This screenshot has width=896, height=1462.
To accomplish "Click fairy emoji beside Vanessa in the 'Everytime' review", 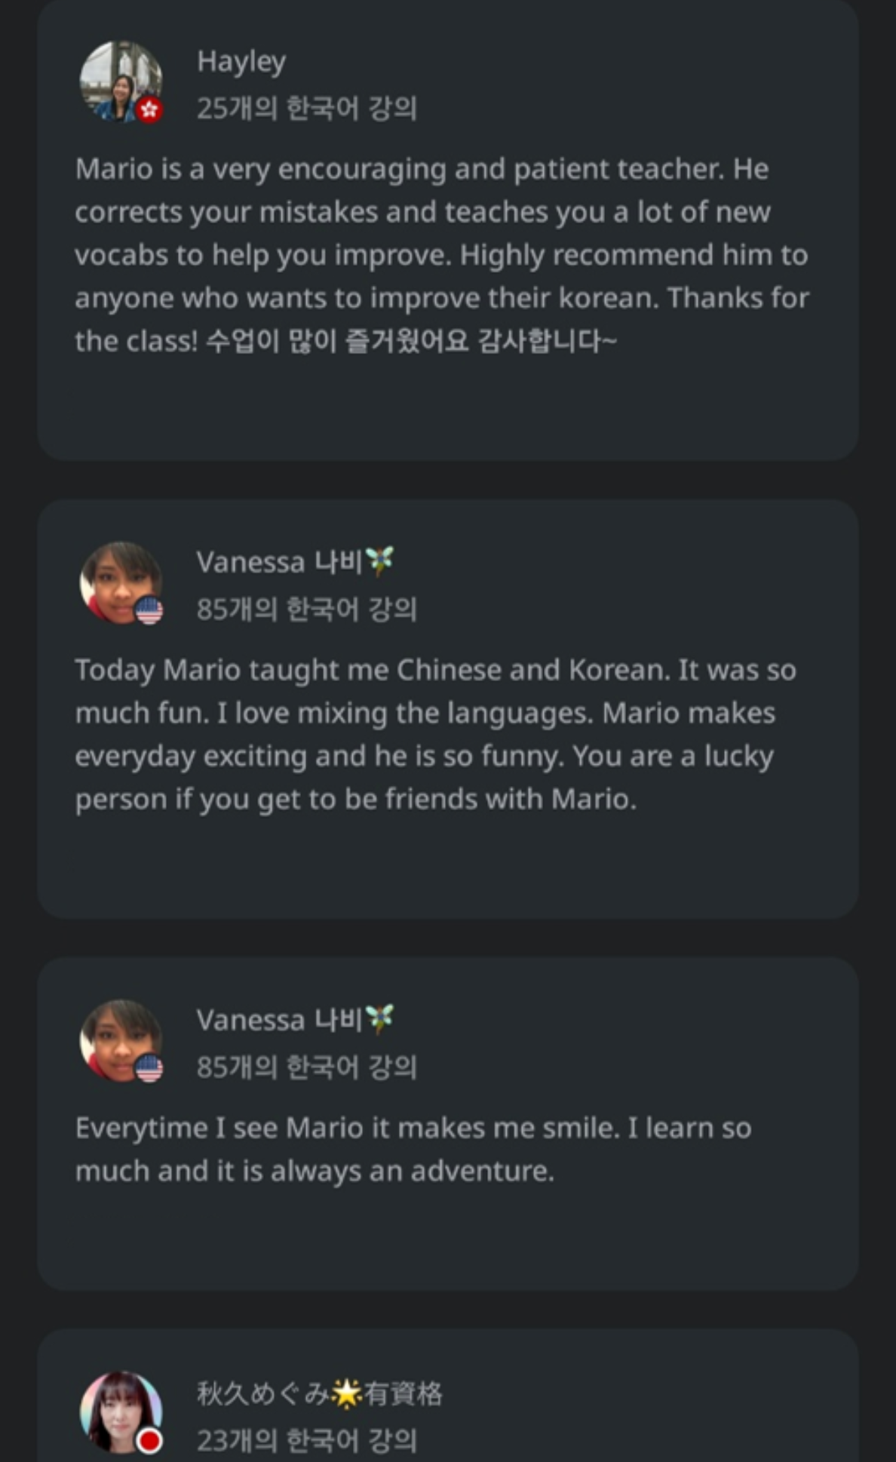I will [379, 1018].
